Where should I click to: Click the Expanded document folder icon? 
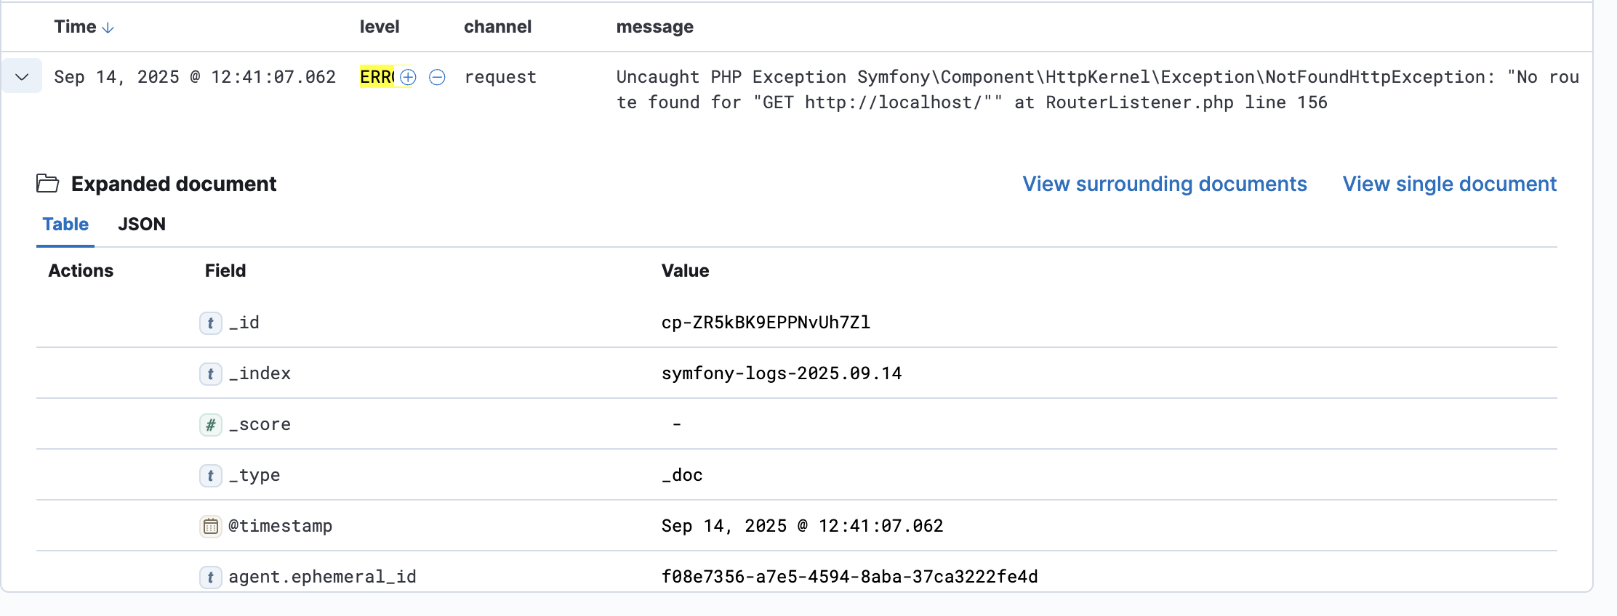pyautogui.click(x=48, y=184)
